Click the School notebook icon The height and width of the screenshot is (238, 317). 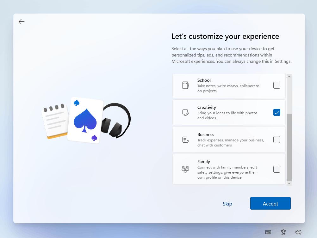pos(185,85)
